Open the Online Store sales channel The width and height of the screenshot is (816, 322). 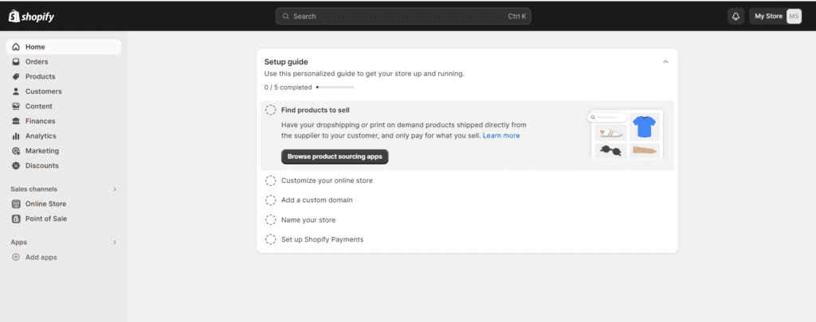click(x=45, y=204)
